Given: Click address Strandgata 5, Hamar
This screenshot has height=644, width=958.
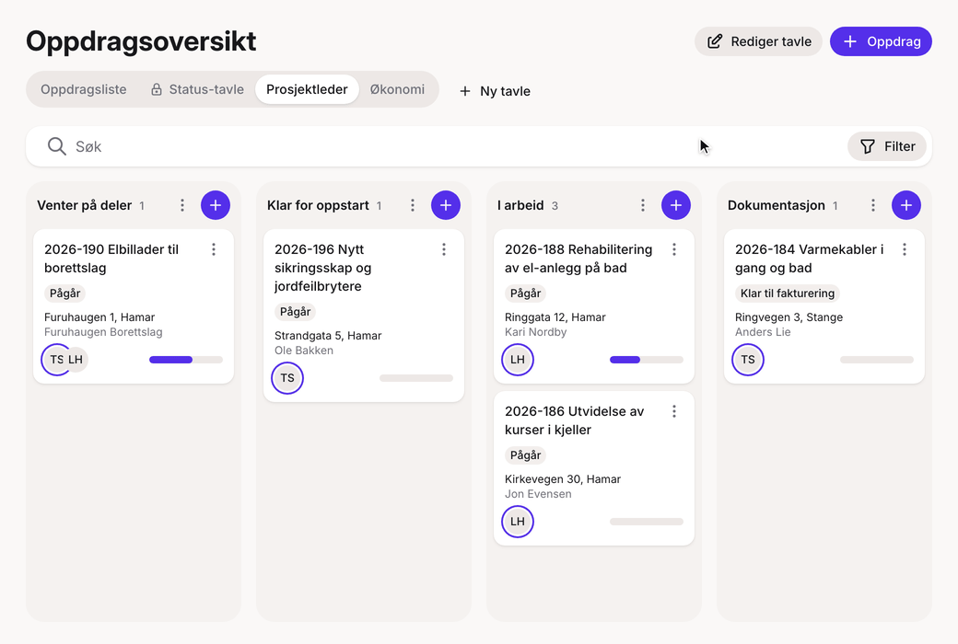Looking at the screenshot, I should click(328, 335).
